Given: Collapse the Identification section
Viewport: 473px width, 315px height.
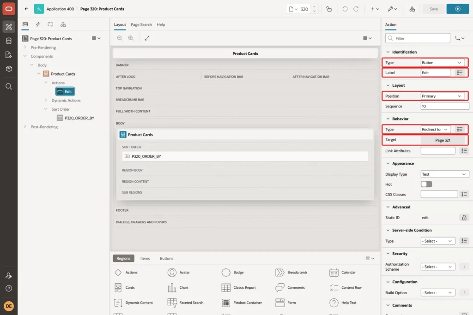Looking at the screenshot, I should [388, 52].
